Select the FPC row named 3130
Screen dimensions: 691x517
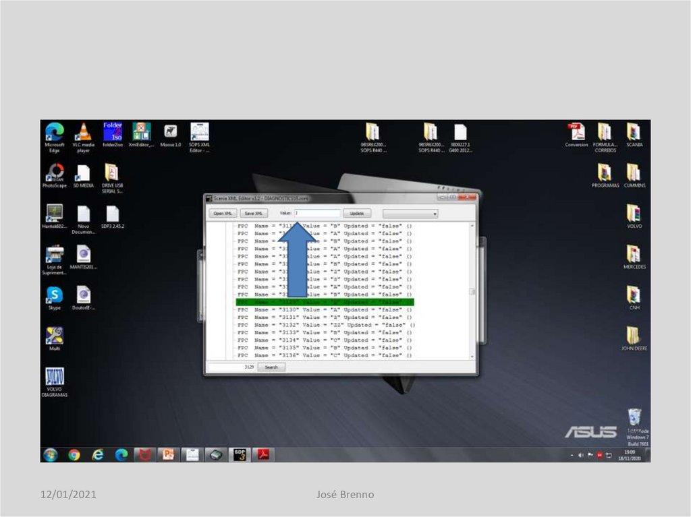(x=325, y=309)
